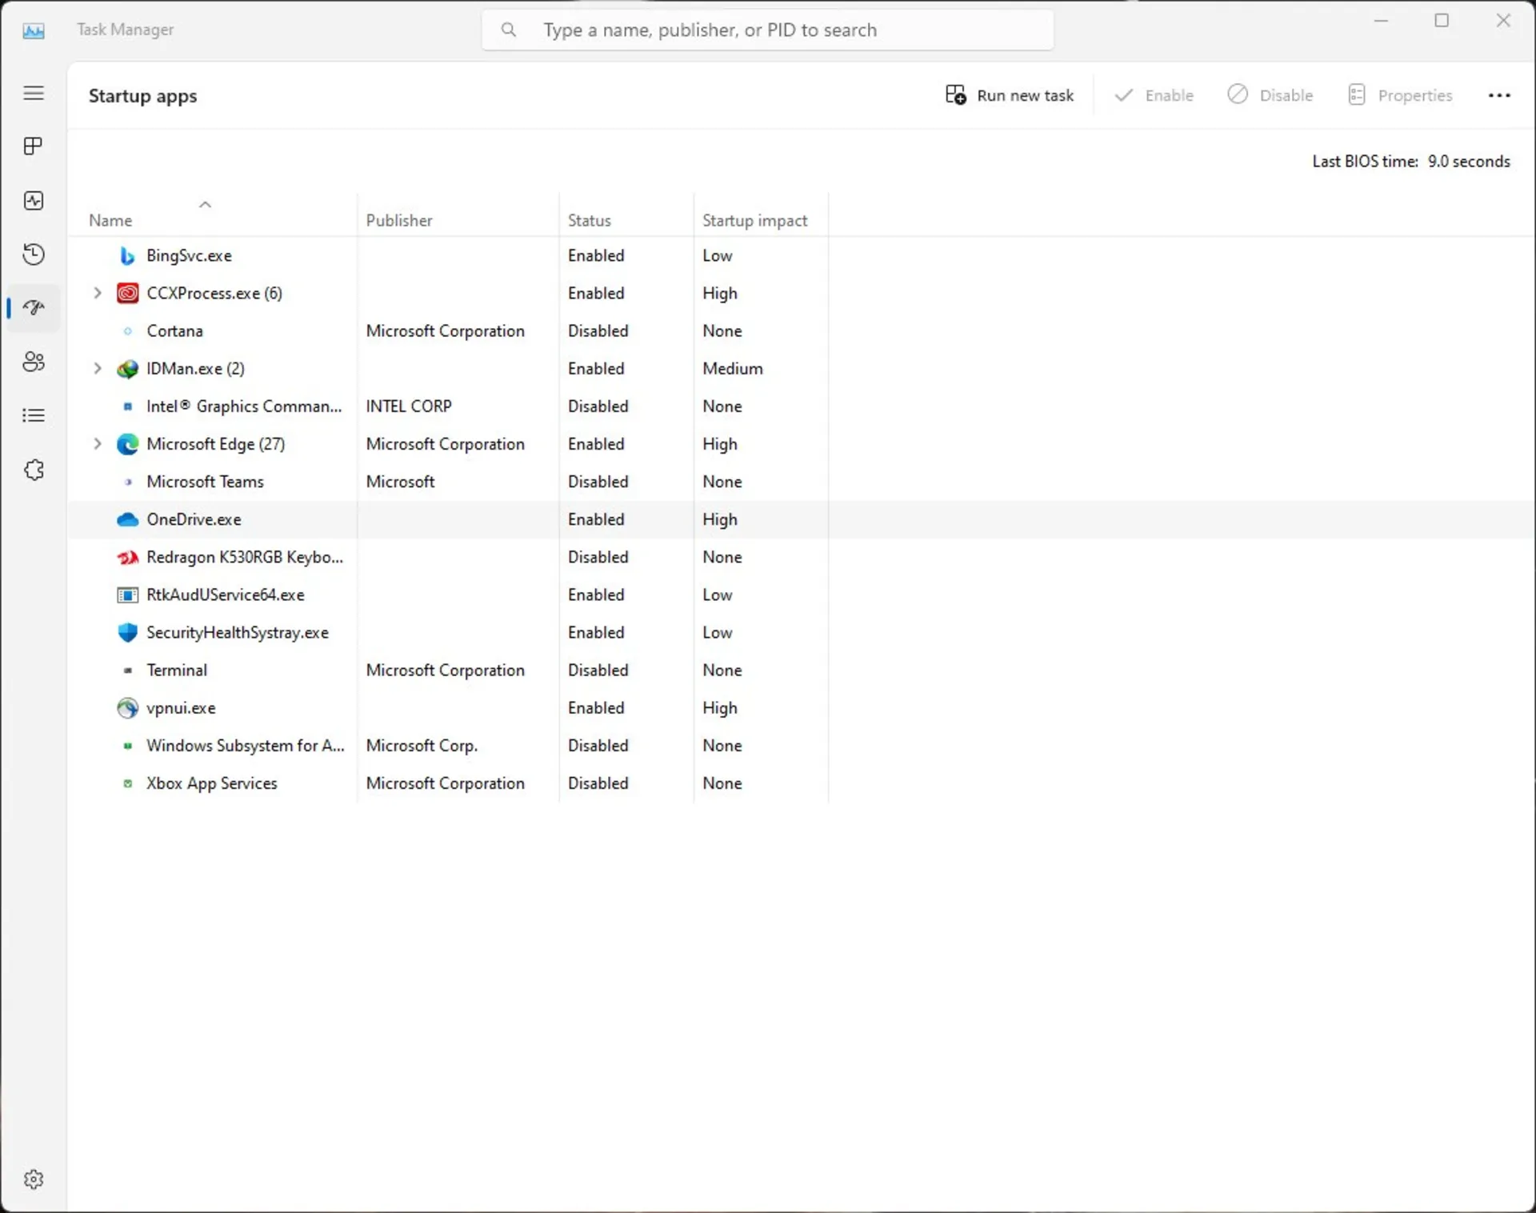
Task: Click the CCXProcess.exe Creative Cloud icon
Action: (x=127, y=294)
